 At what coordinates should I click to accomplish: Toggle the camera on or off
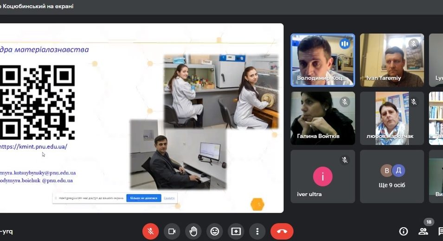[172, 231]
